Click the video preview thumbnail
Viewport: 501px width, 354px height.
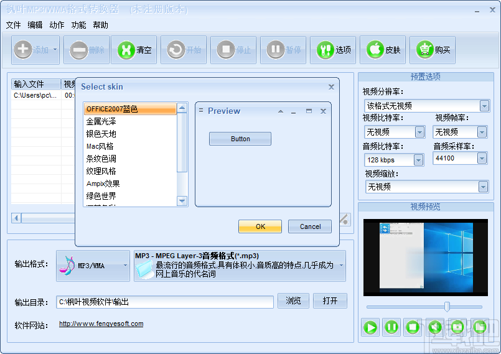click(426, 258)
